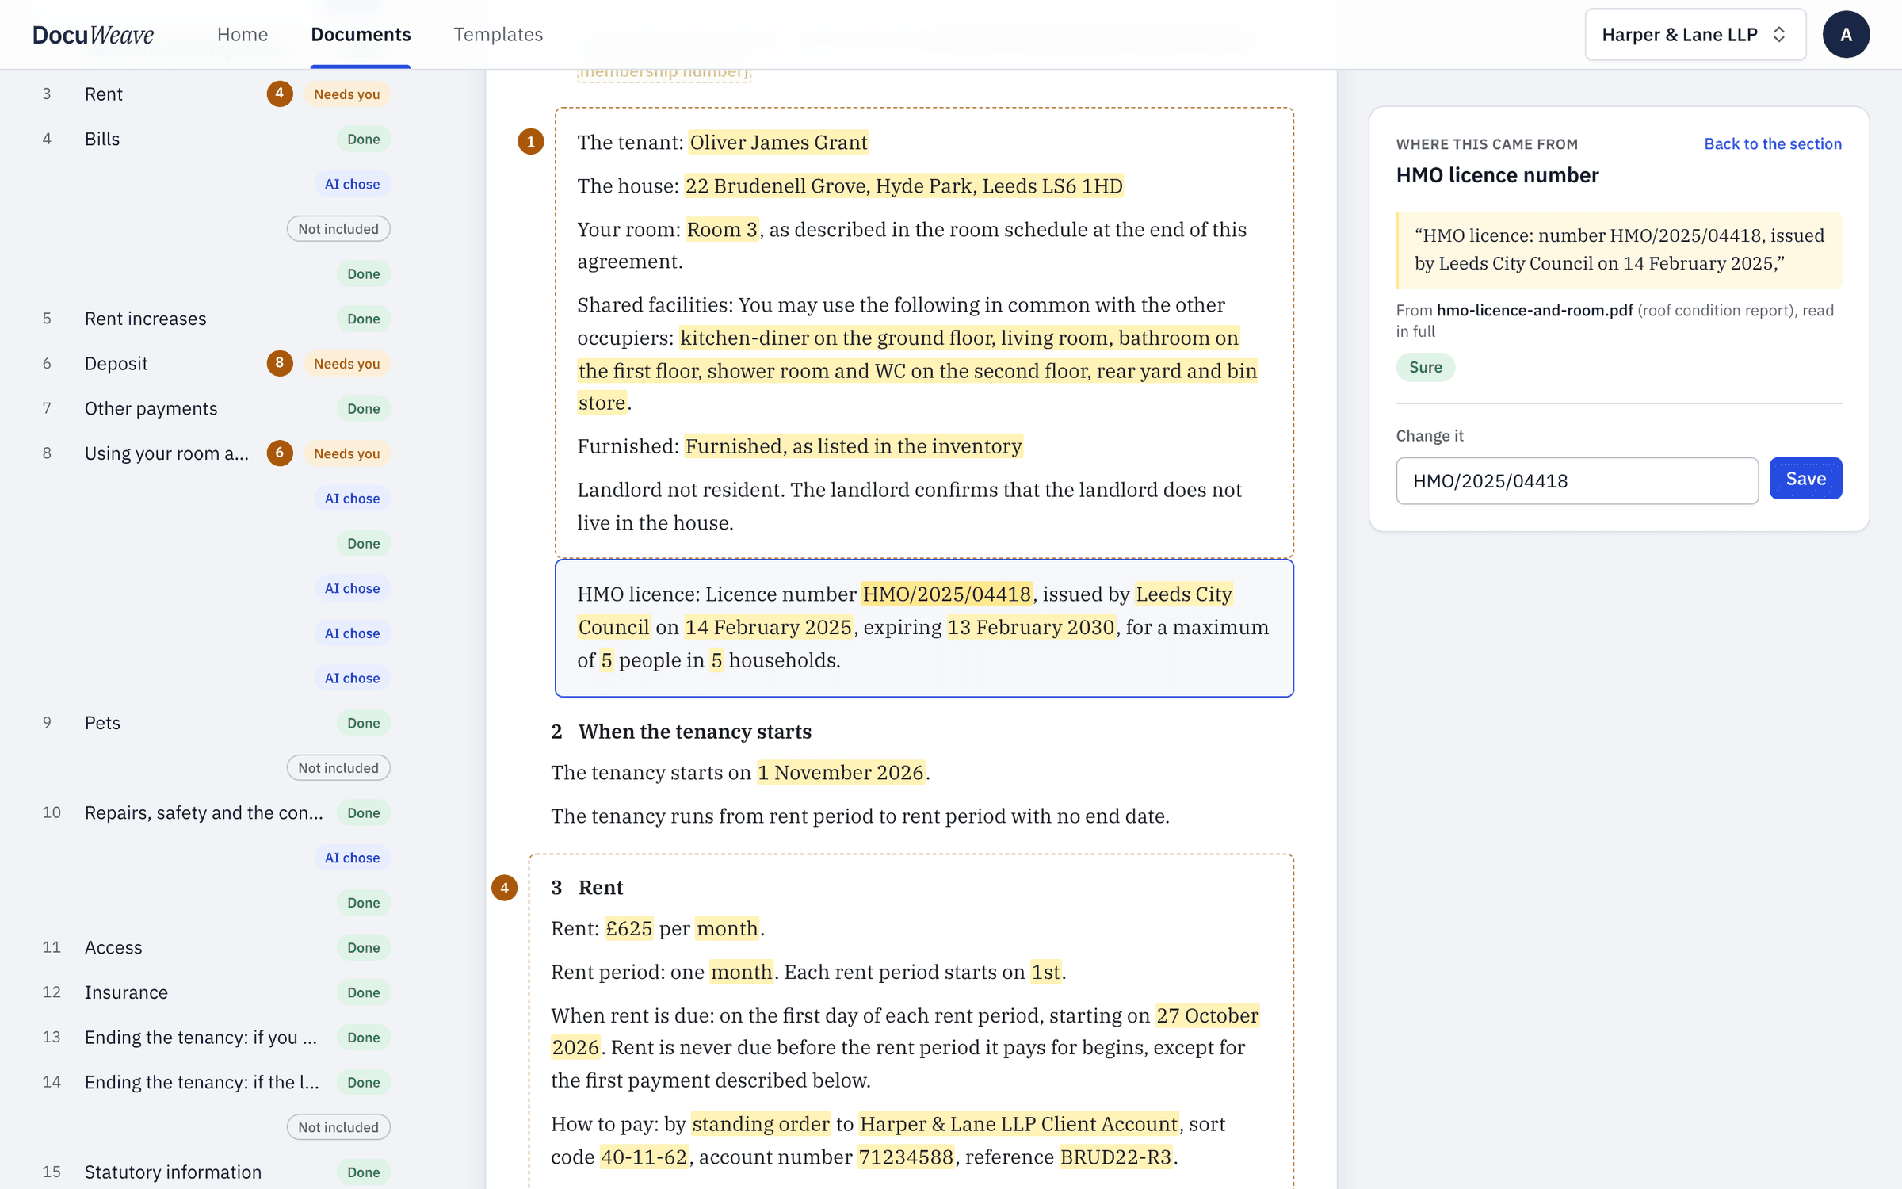Click the highlighted HMO/2025/04418 licence number in document

pyautogui.click(x=946, y=594)
